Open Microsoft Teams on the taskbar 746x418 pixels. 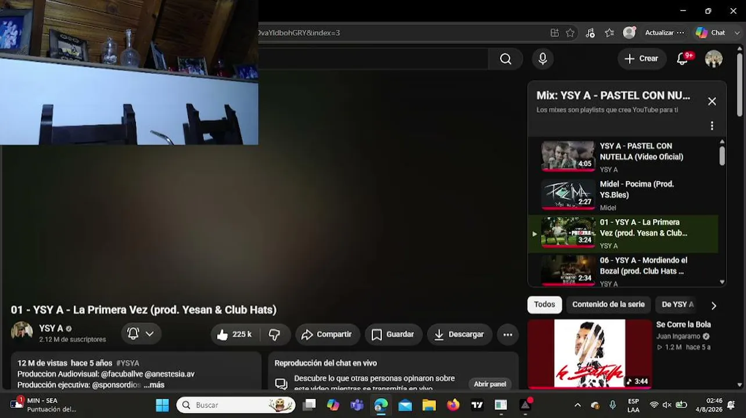click(x=357, y=405)
